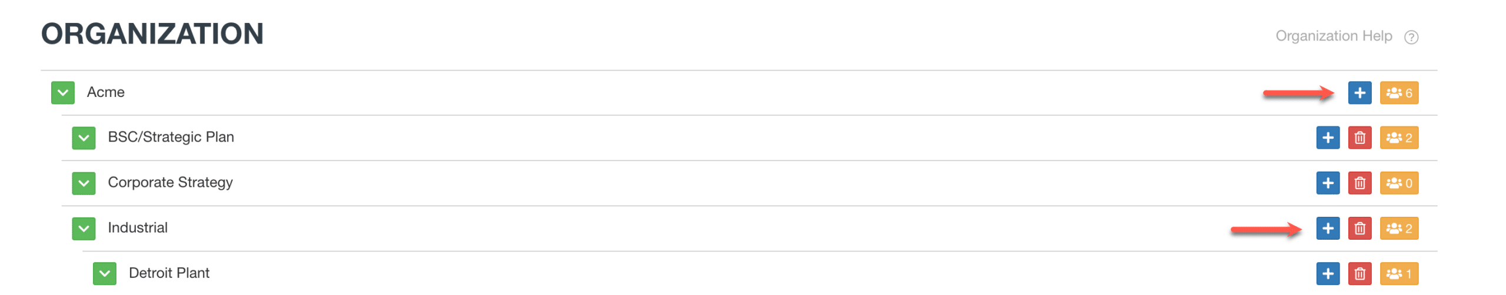Collapse the Acme organization tree
The height and width of the screenshot is (295, 1506).
tap(63, 93)
